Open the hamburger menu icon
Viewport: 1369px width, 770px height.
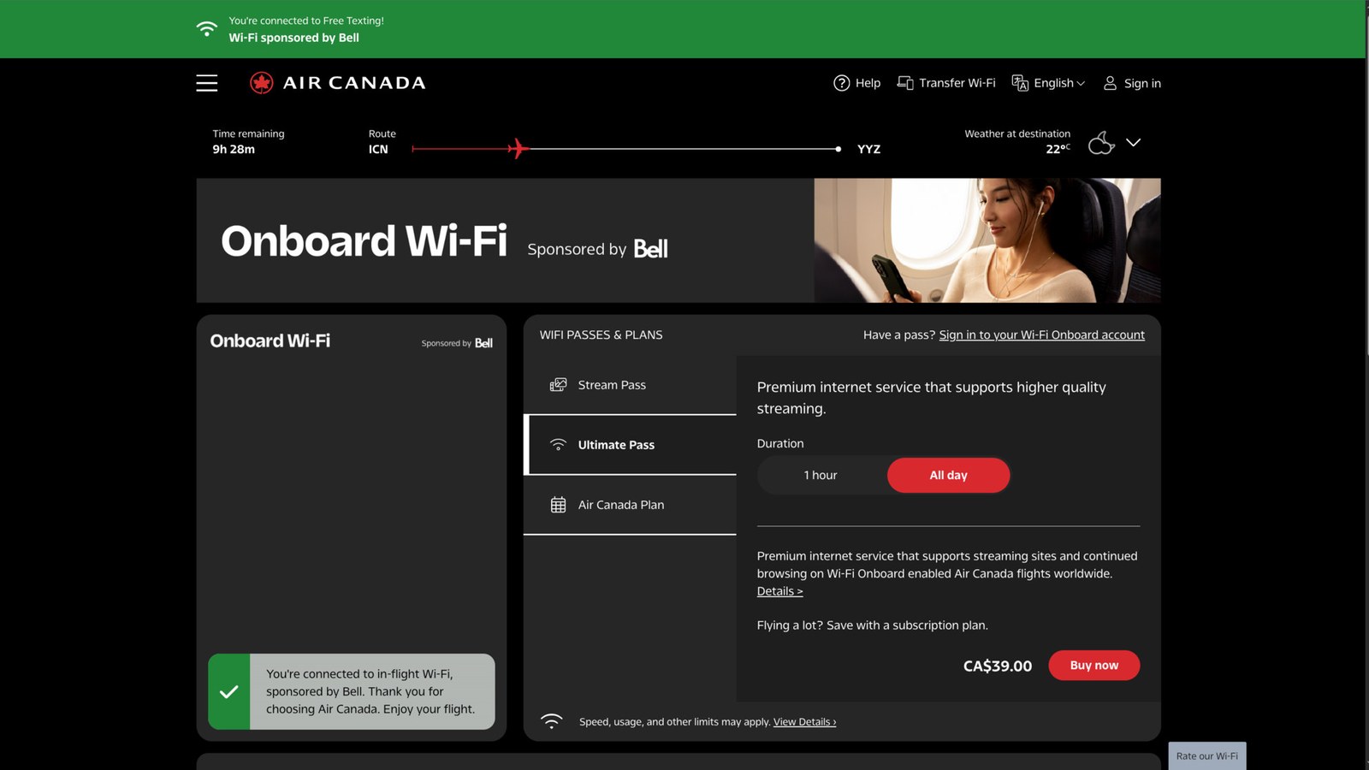[x=206, y=83]
